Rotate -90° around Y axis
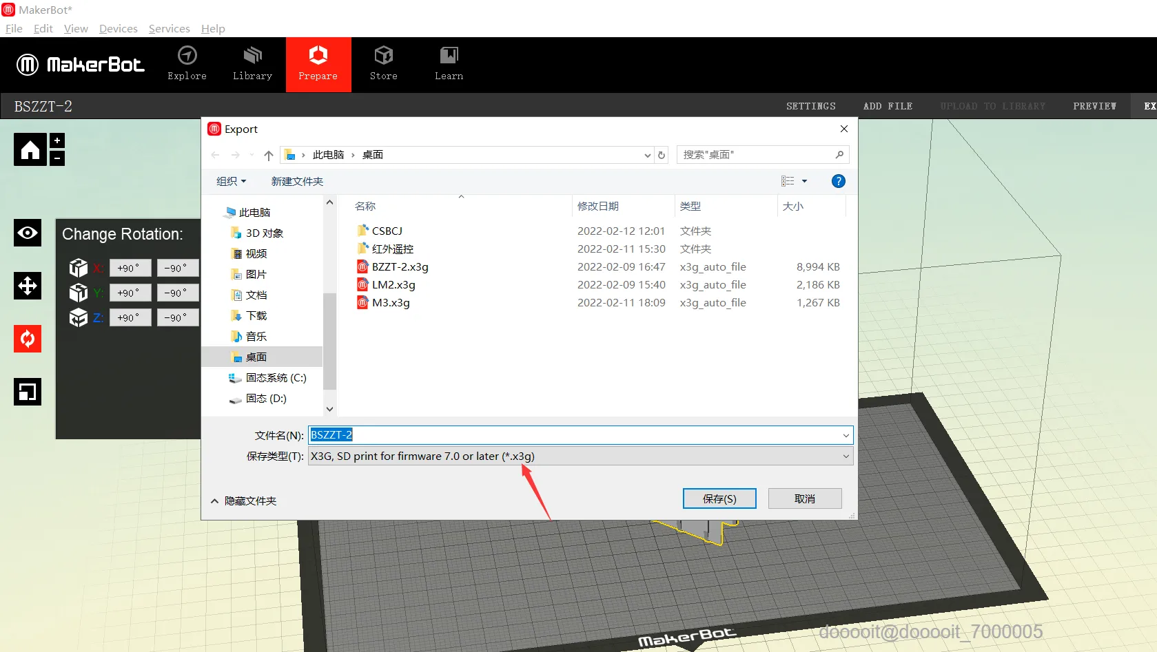The height and width of the screenshot is (652, 1157). point(177,293)
